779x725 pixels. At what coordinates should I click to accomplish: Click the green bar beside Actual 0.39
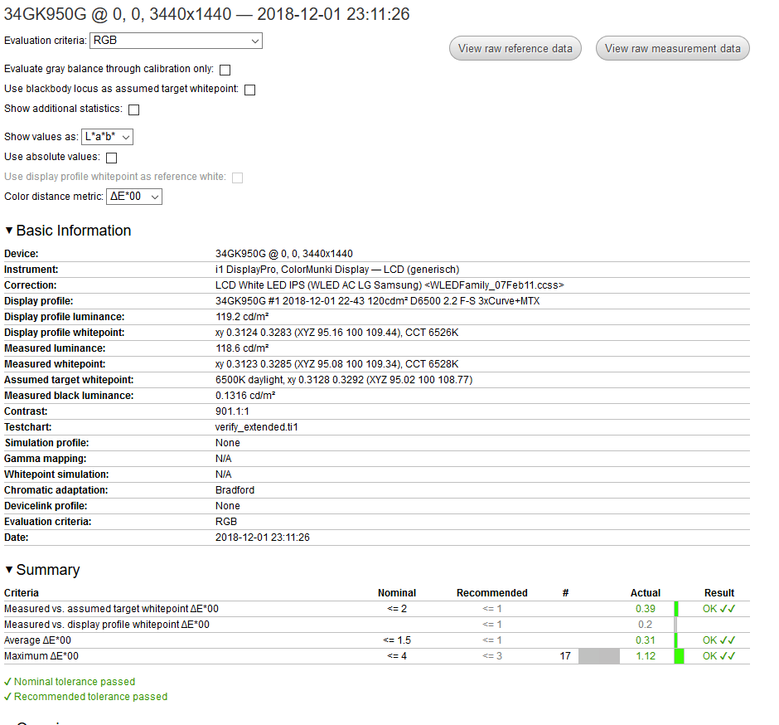tap(676, 609)
